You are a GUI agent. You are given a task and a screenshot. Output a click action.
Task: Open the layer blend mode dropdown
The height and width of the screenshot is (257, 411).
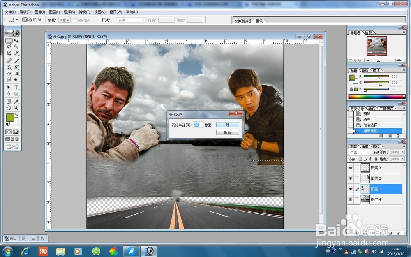359,153
